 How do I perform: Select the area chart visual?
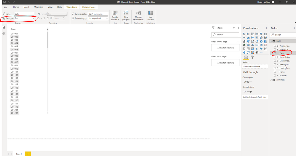[248, 38]
